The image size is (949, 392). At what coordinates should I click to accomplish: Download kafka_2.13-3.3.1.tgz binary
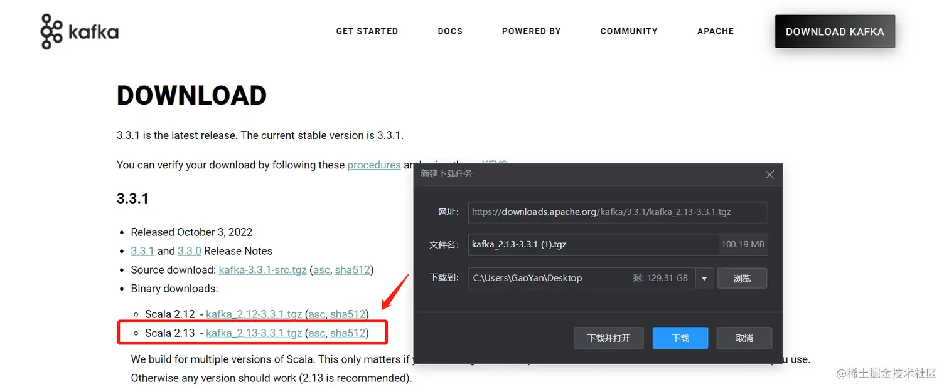pos(254,333)
